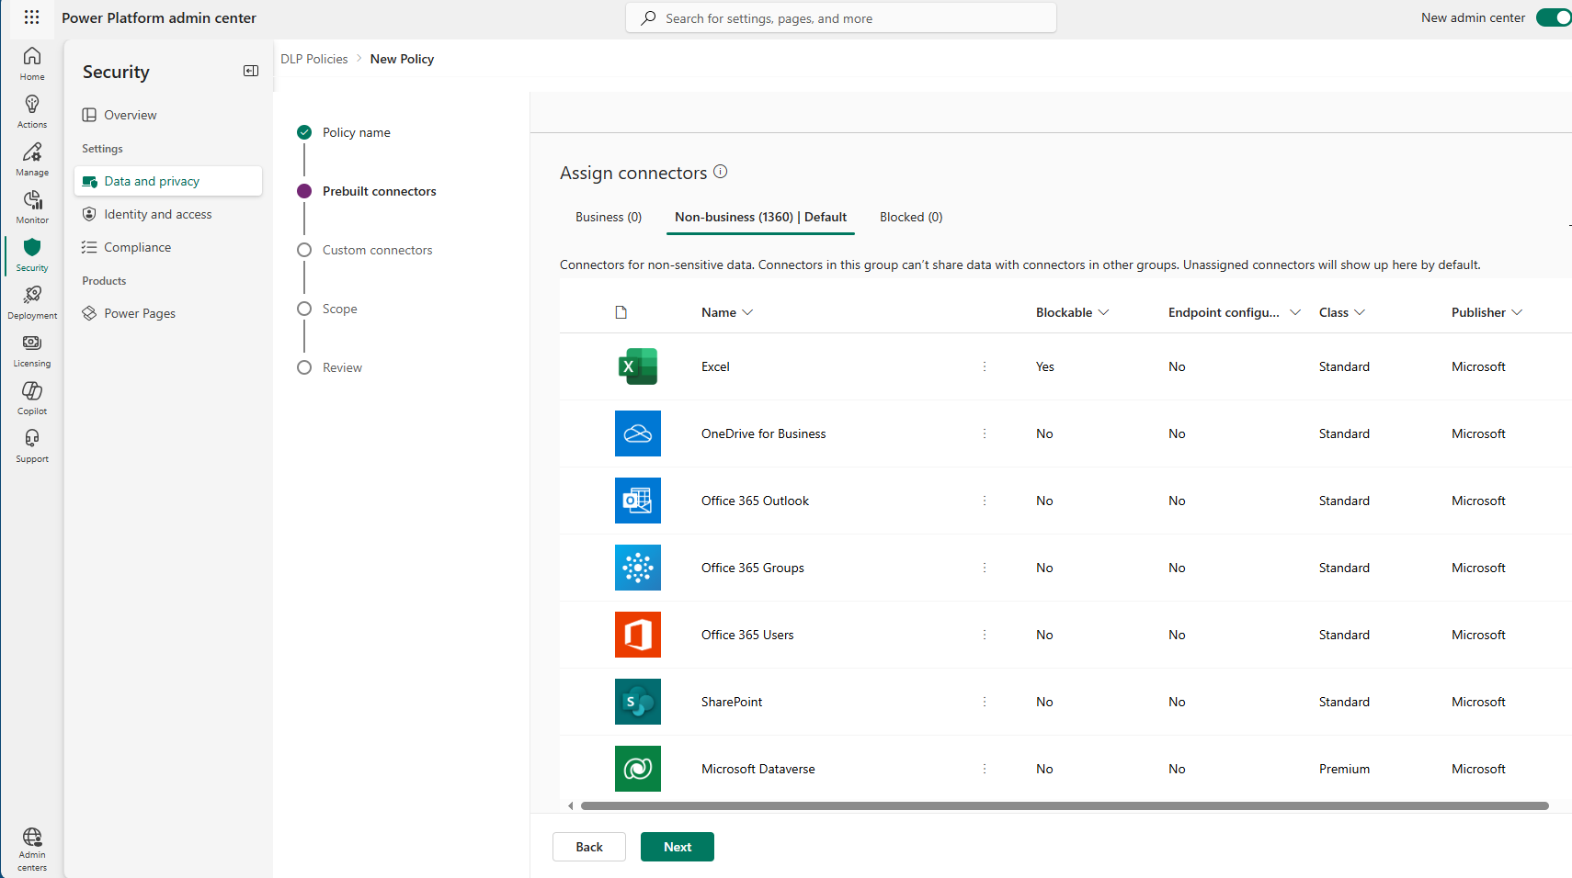Open Monitor in the left rail

coord(32,208)
